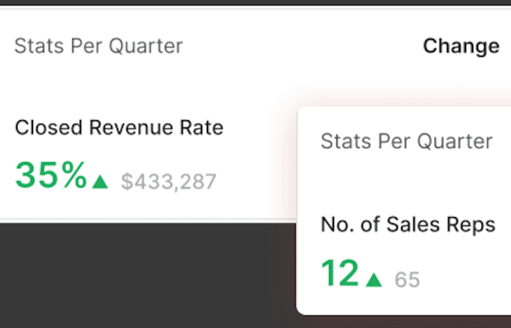Image resolution: width=511 pixels, height=328 pixels.
Task: Select the No. of Sales Reps label
Action: [x=408, y=224]
